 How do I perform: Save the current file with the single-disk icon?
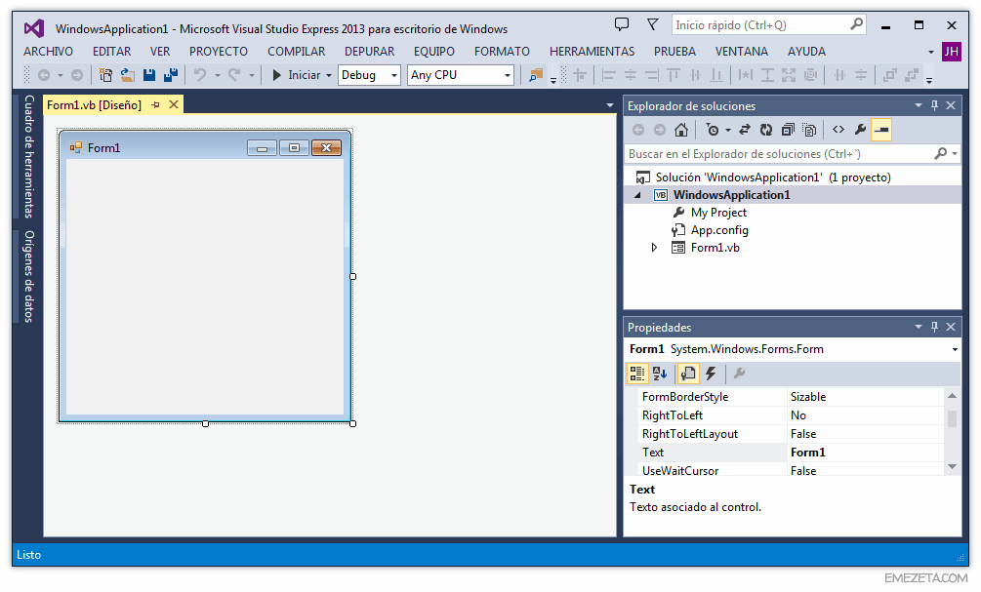tap(149, 76)
